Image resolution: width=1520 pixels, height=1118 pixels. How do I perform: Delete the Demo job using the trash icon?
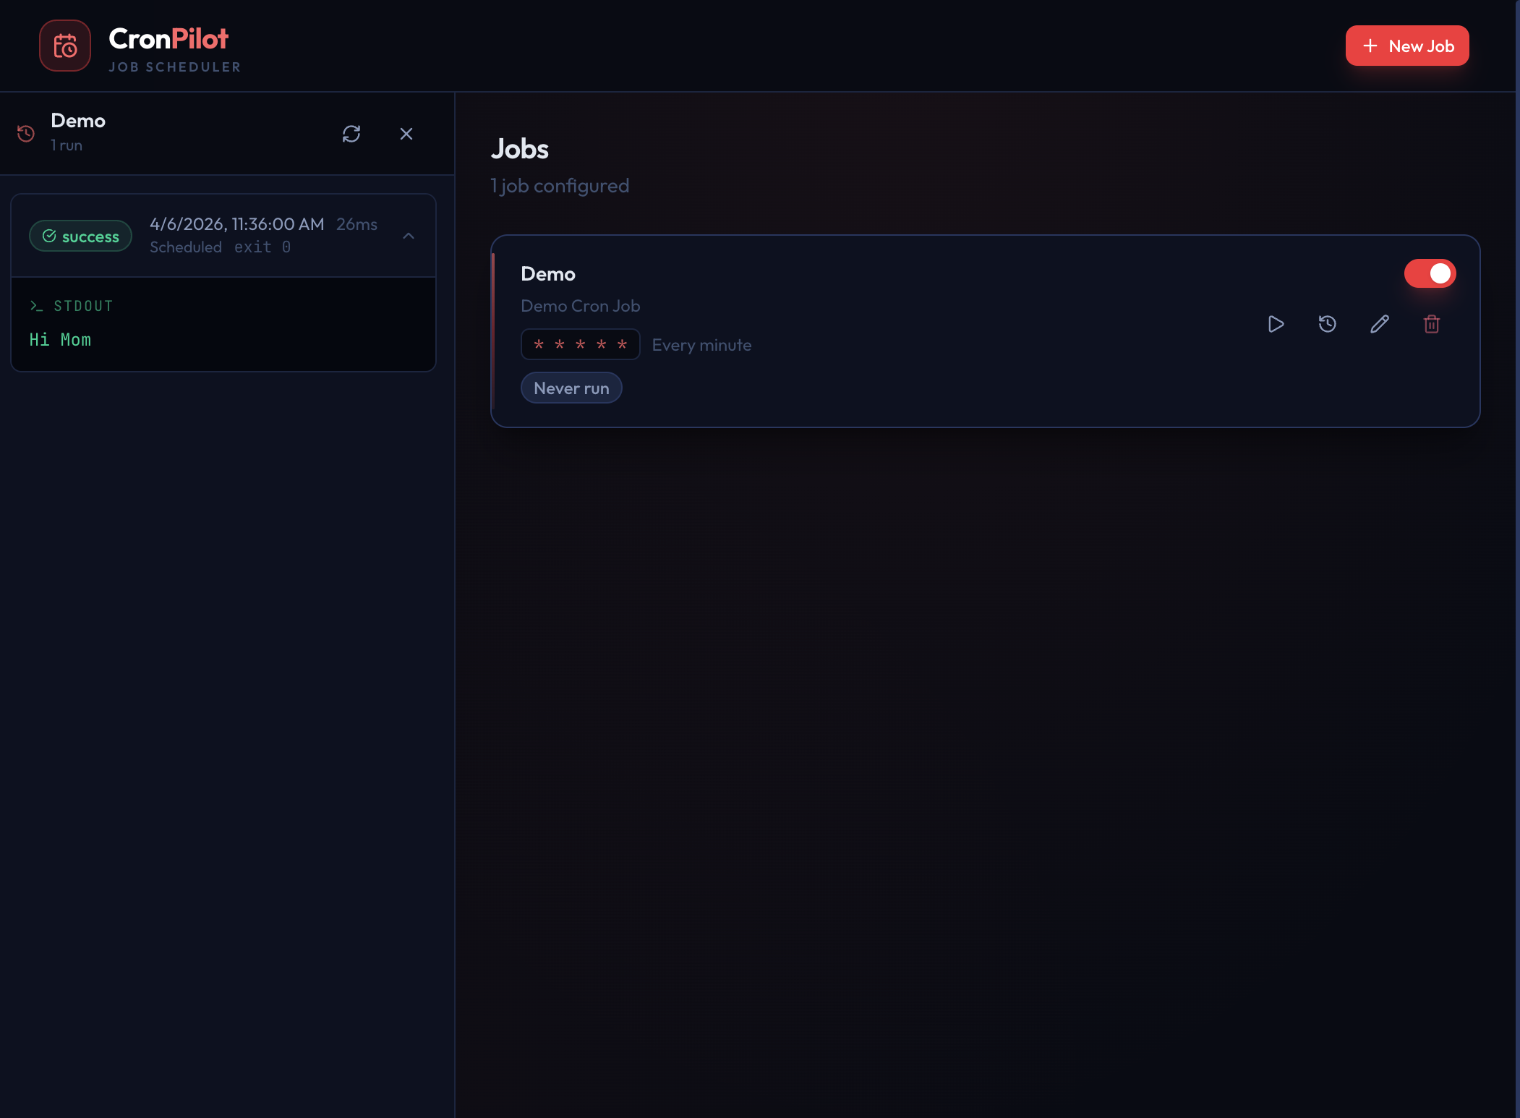click(1432, 324)
